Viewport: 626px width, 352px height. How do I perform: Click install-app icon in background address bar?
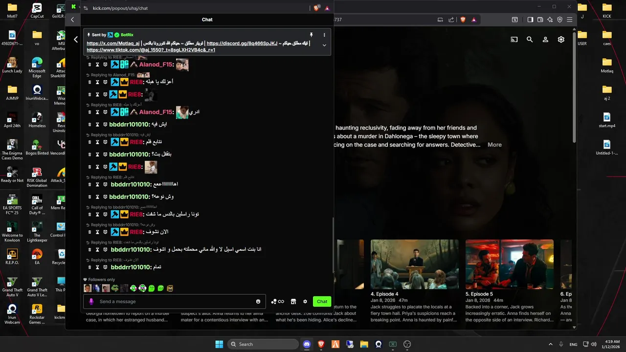tap(440, 20)
